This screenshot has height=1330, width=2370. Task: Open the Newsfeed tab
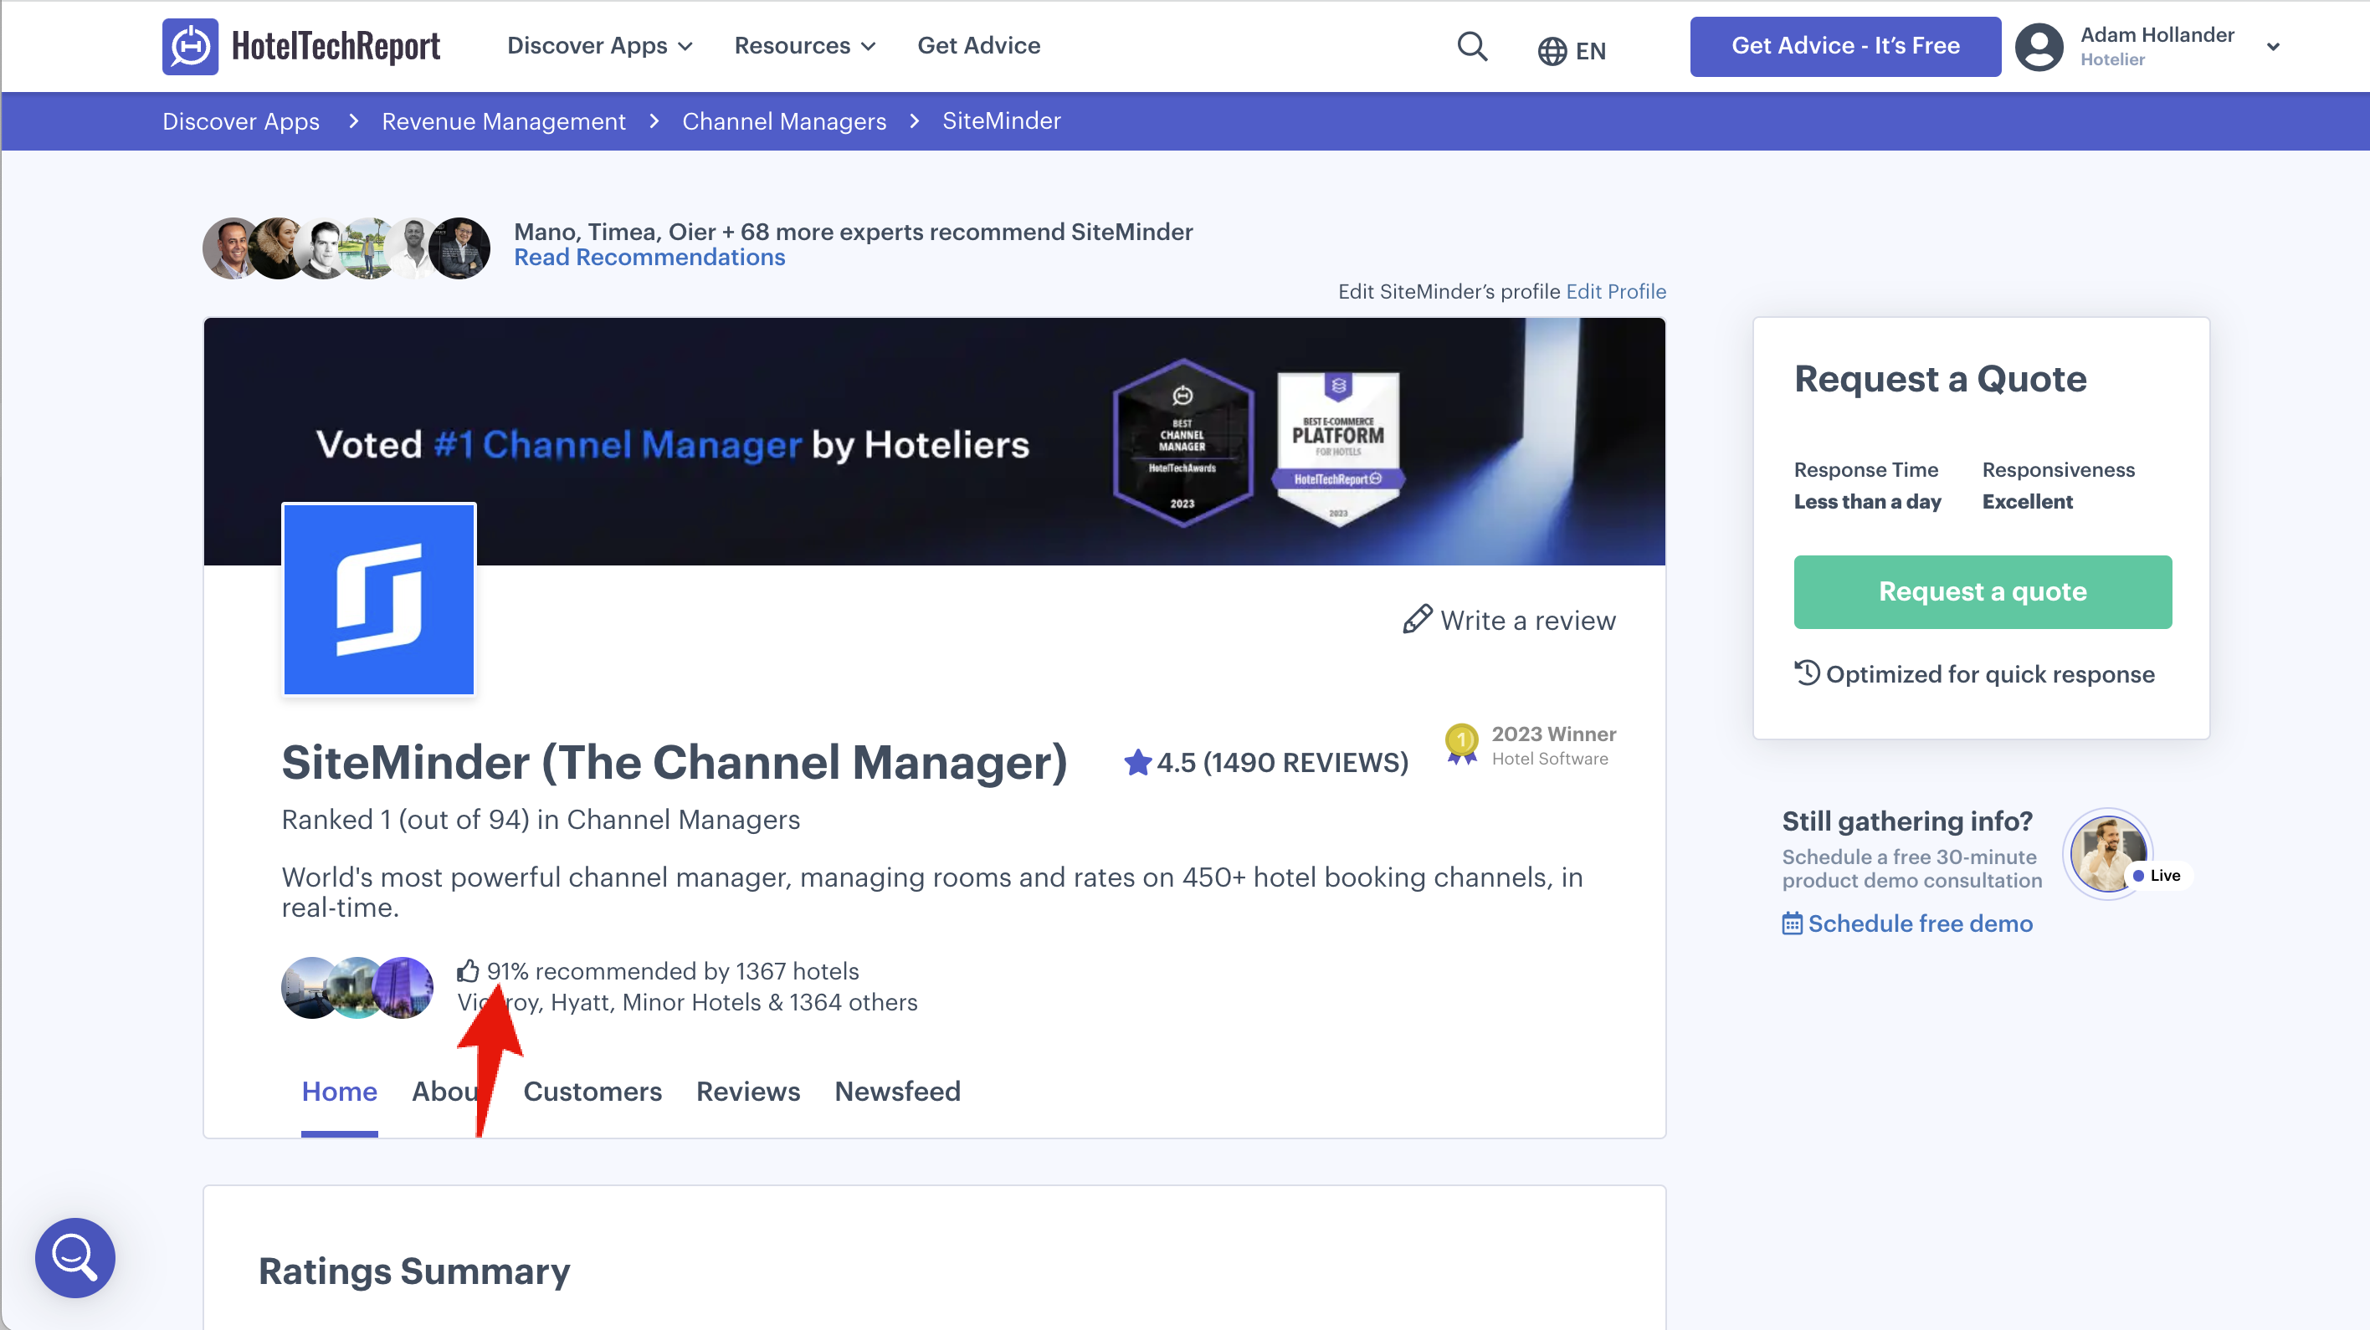pyautogui.click(x=896, y=1091)
